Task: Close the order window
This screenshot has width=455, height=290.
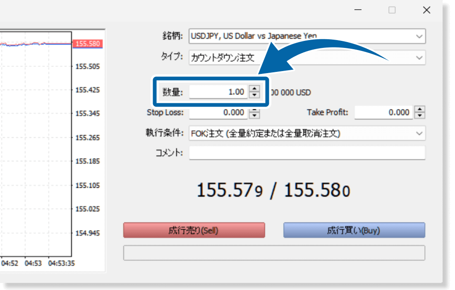Action: click(x=426, y=10)
